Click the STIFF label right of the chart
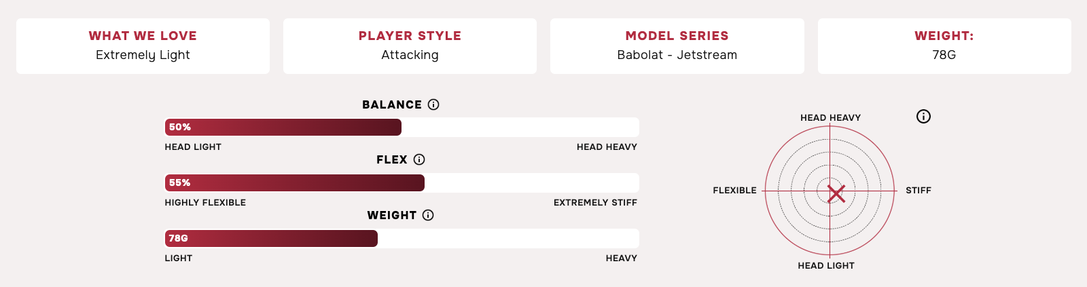 [919, 190]
